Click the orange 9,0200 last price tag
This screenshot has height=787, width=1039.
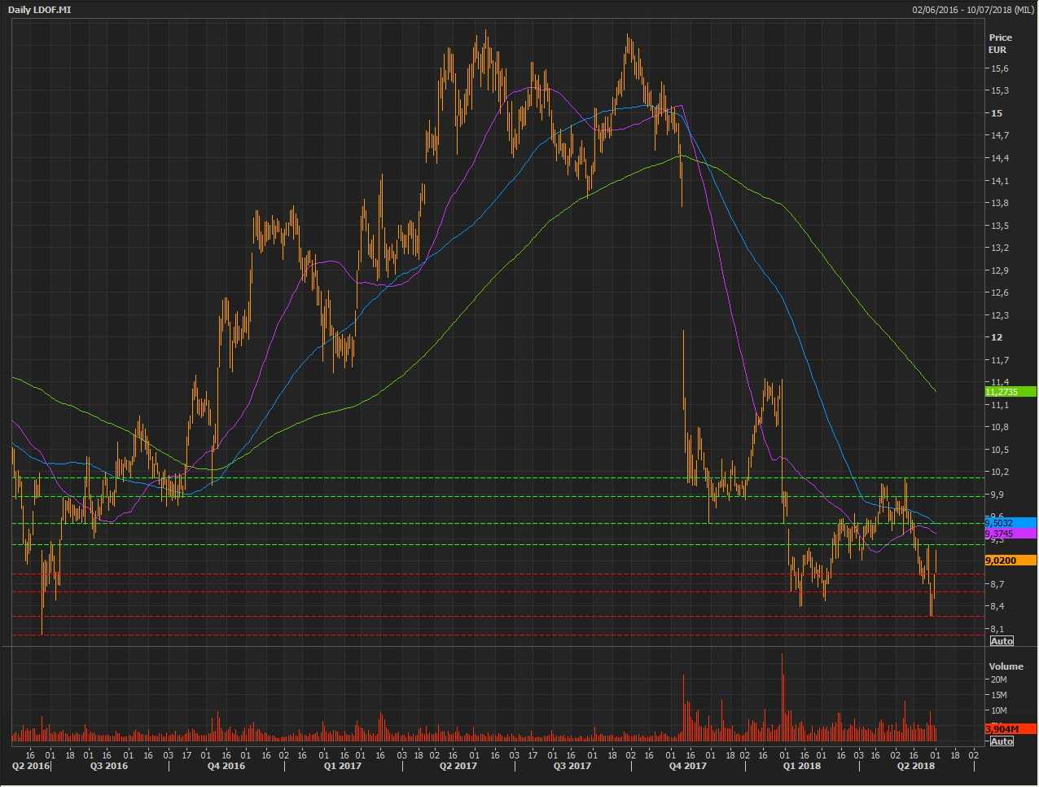[x=1010, y=561]
